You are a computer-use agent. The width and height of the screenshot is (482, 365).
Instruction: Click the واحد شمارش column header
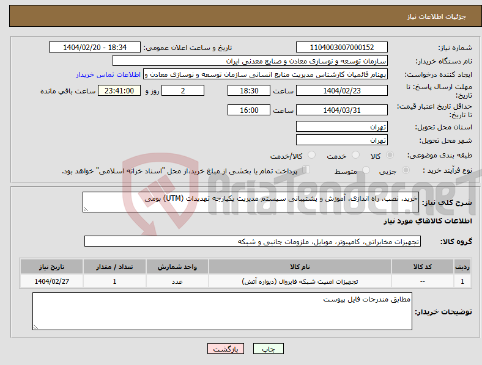tap(177, 267)
